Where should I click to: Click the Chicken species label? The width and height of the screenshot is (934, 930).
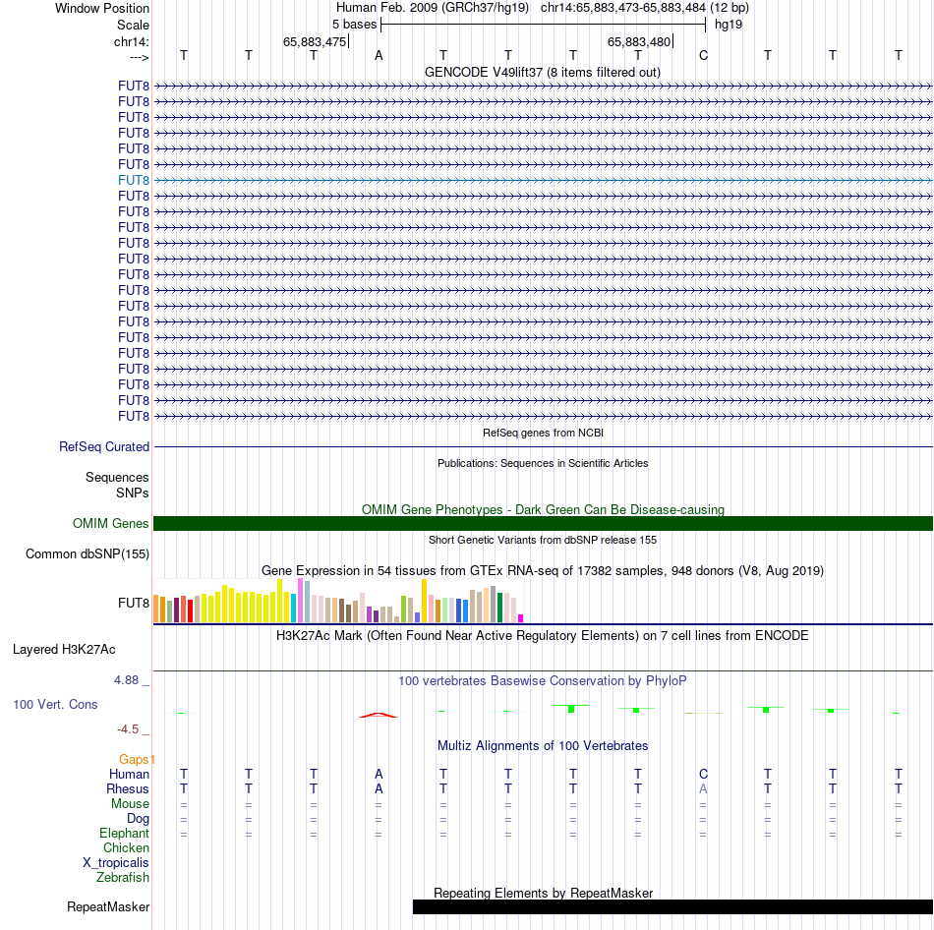(x=126, y=847)
